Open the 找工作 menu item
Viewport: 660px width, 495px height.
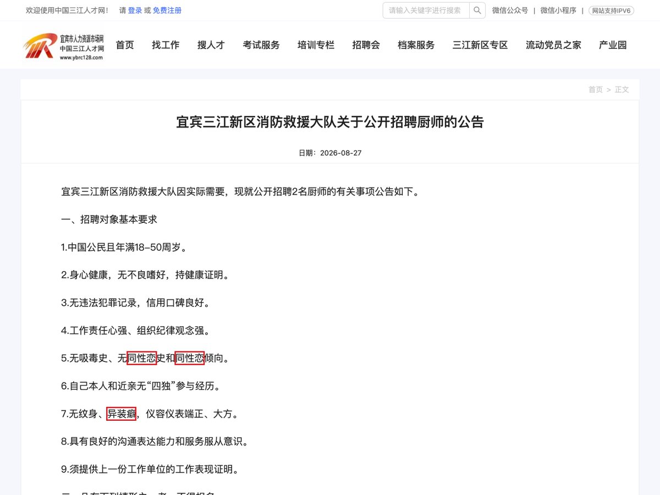coord(166,45)
